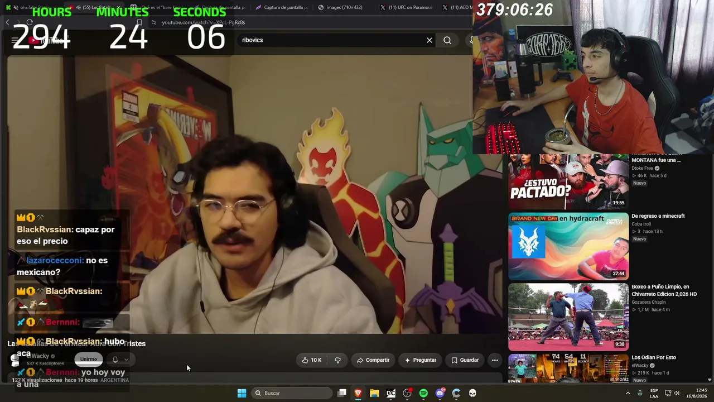Open the DC app icon on the taskbar

(x=391, y=393)
